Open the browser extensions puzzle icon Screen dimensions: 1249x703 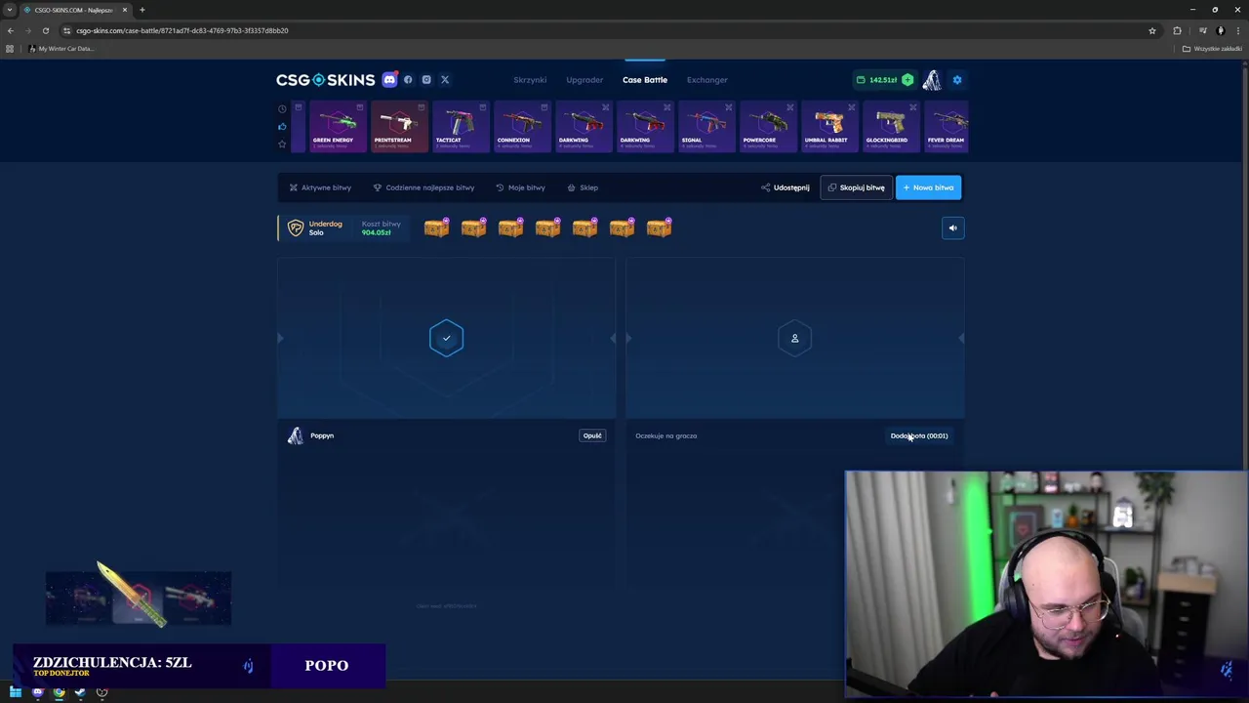pyautogui.click(x=1177, y=30)
